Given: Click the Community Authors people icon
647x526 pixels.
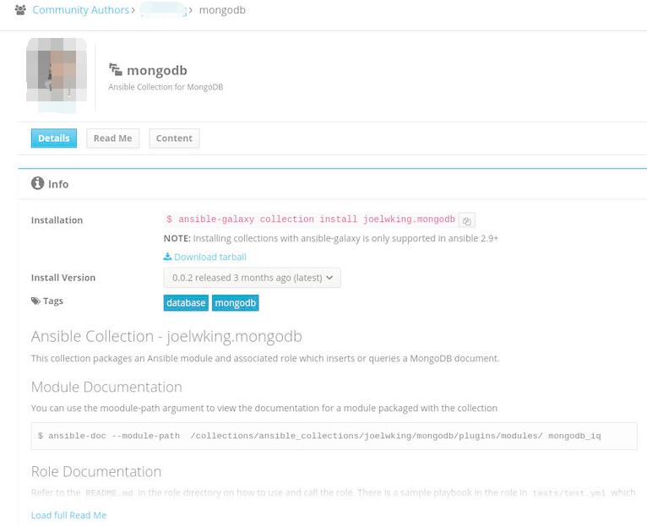Looking at the screenshot, I should pyautogui.click(x=20, y=10).
